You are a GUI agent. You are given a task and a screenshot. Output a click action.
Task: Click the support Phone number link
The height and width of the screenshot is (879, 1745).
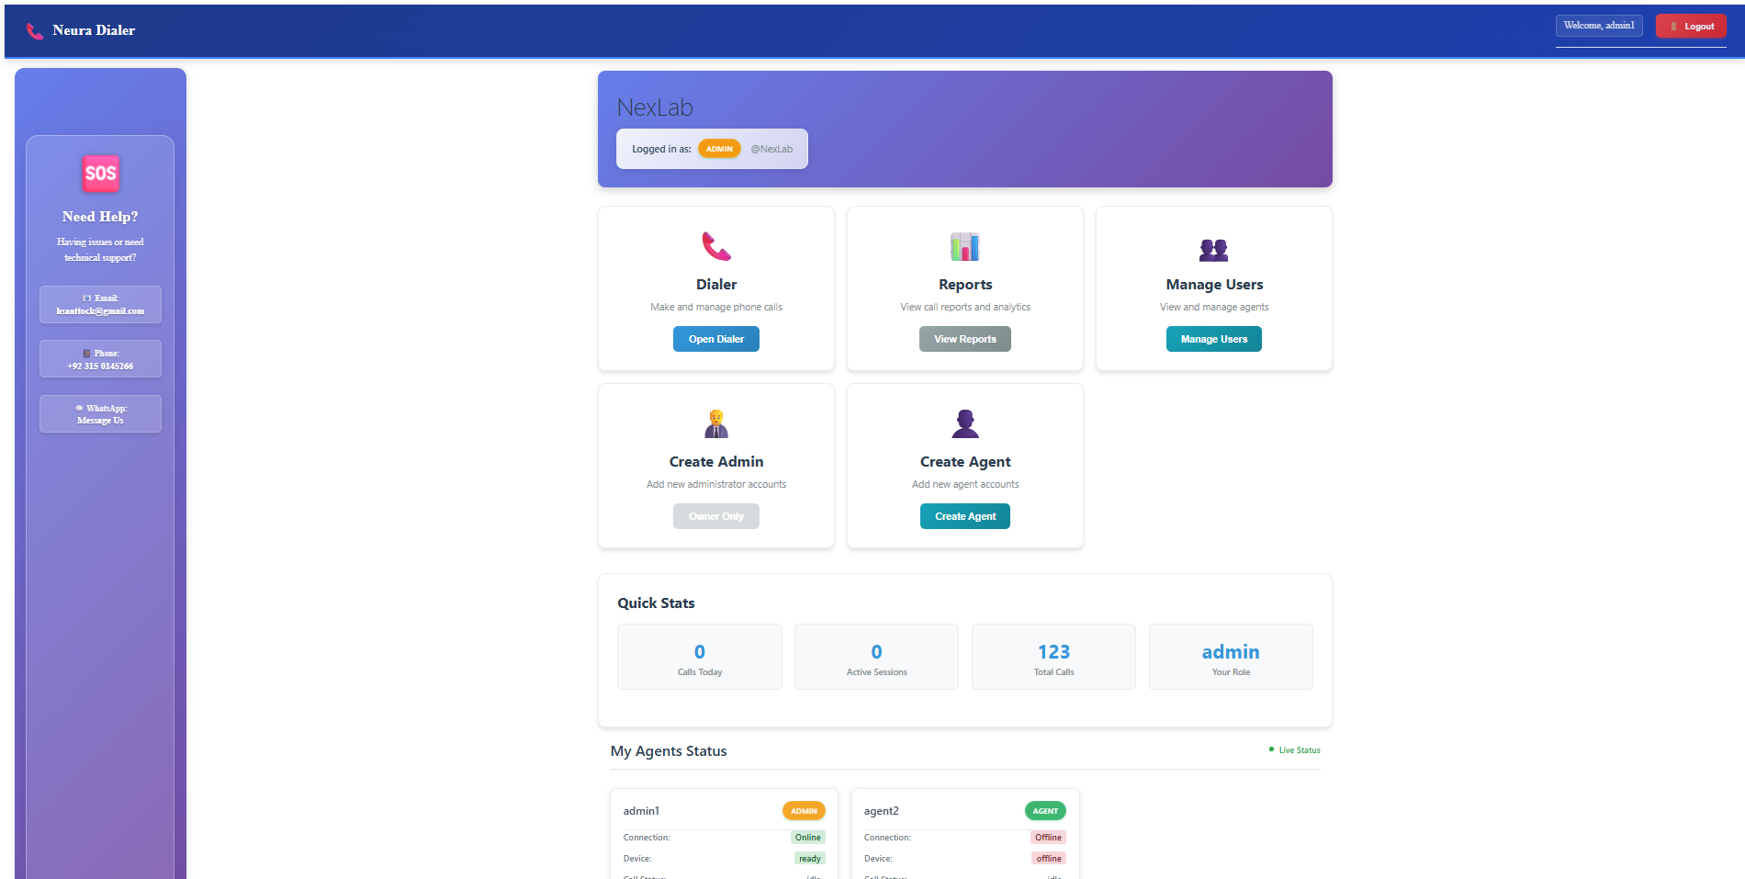(100, 359)
